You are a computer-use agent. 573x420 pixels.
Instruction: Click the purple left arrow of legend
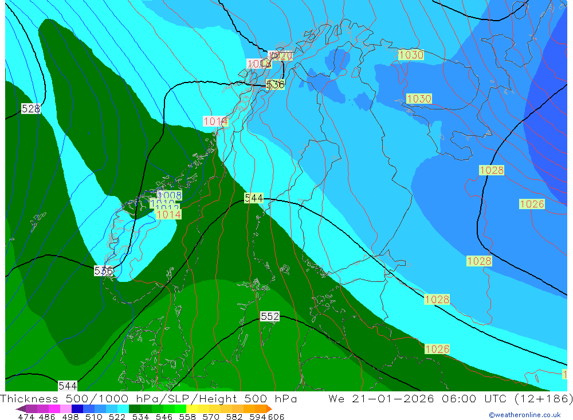point(21,409)
